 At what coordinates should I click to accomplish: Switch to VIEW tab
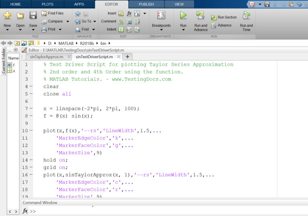(179, 4)
